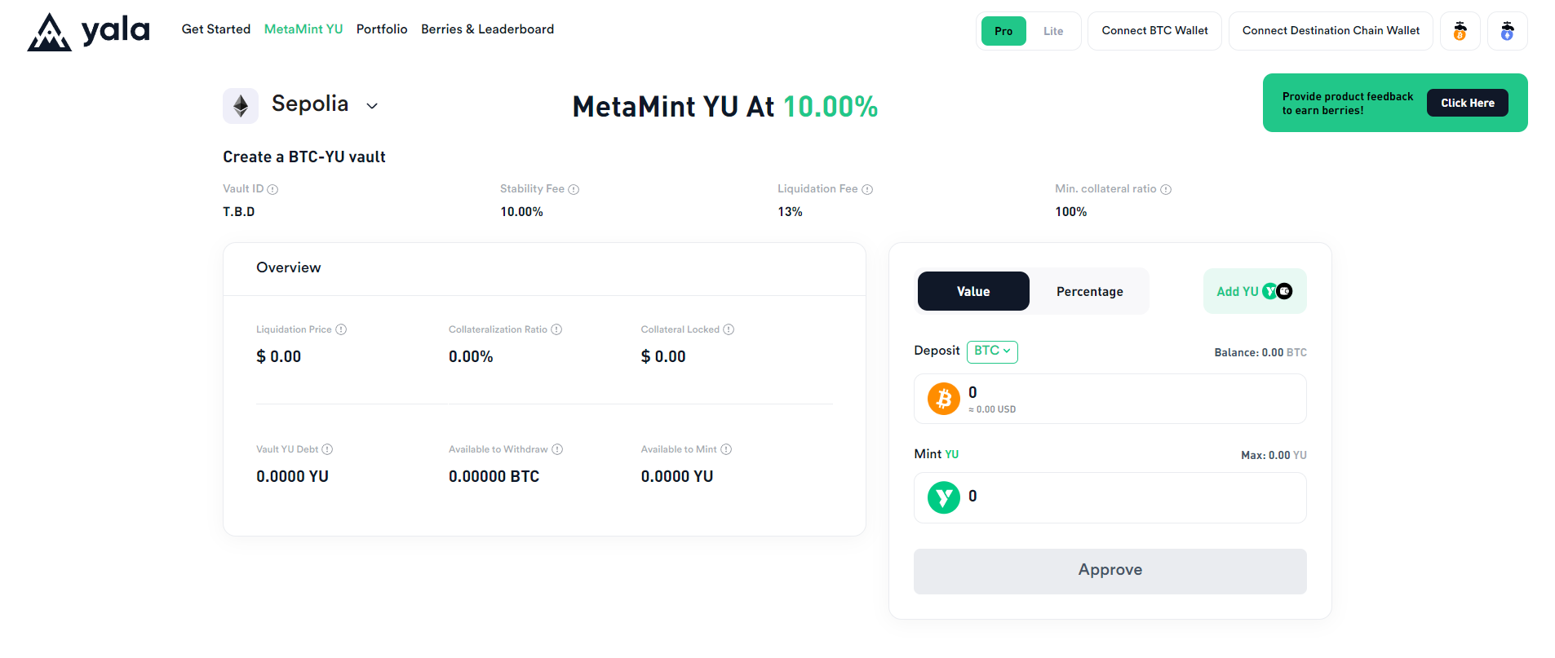Viewport: 1555px width, 658px height.
Task: Select the Pro mode toggle
Action: 1003,31
